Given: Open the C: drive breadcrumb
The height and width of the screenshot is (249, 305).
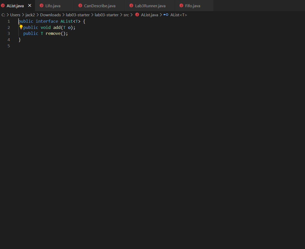Looking at the screenshot, I should pos(3,15).
